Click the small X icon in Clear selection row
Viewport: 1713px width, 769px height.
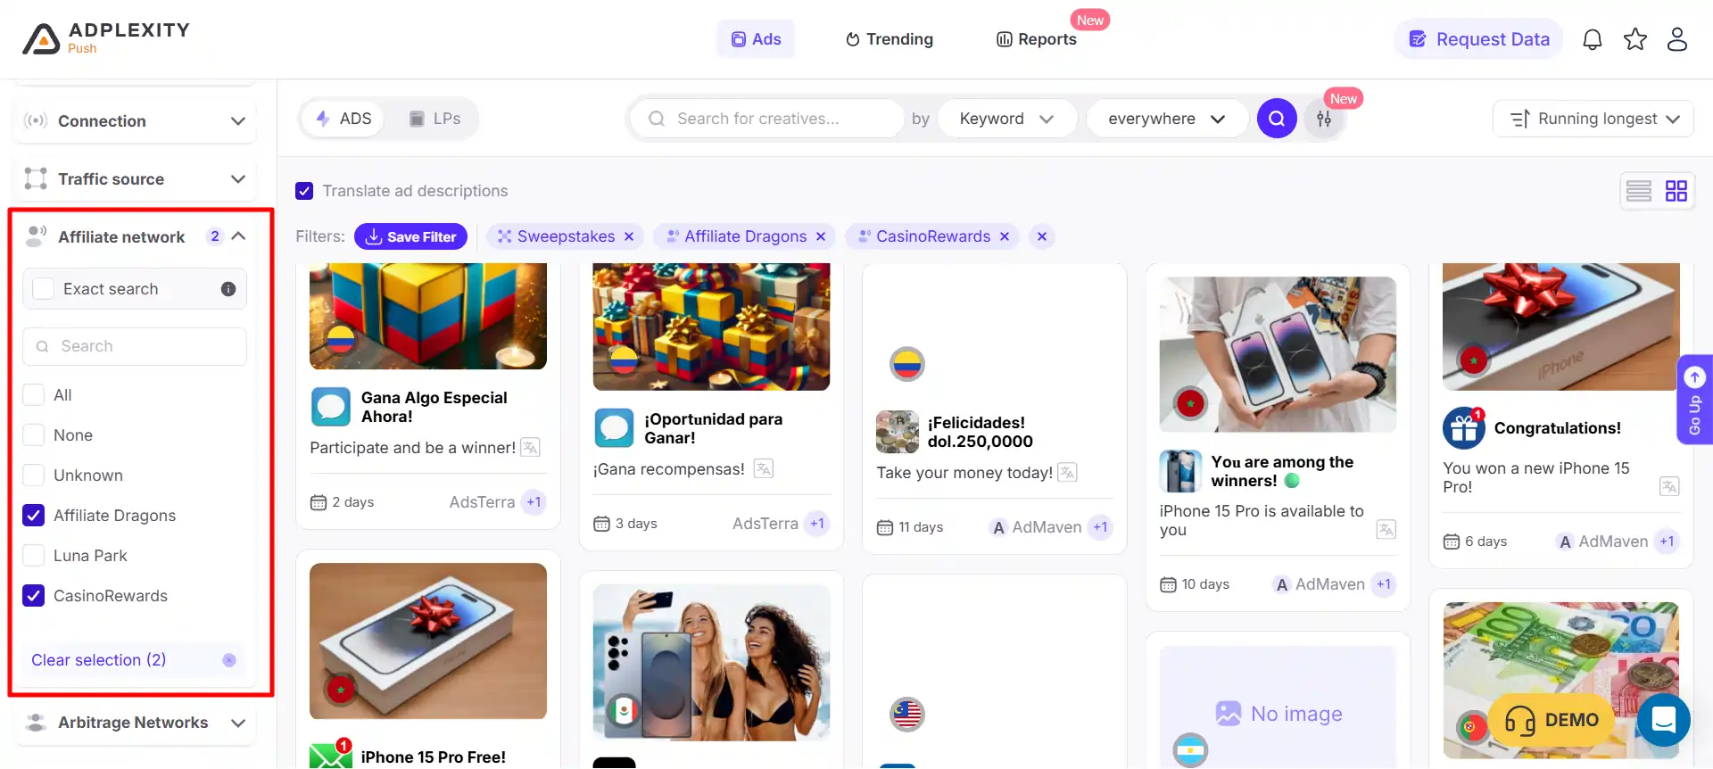(x=229, y=660)
